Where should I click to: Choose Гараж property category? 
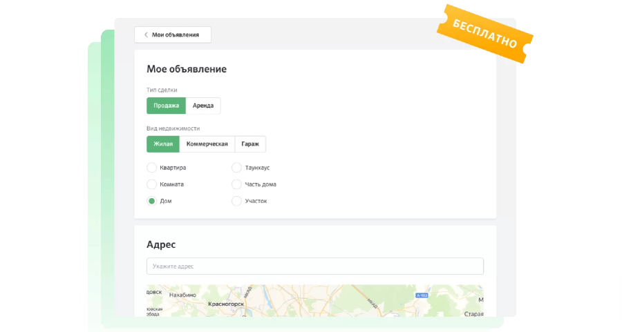click(250, 144)
